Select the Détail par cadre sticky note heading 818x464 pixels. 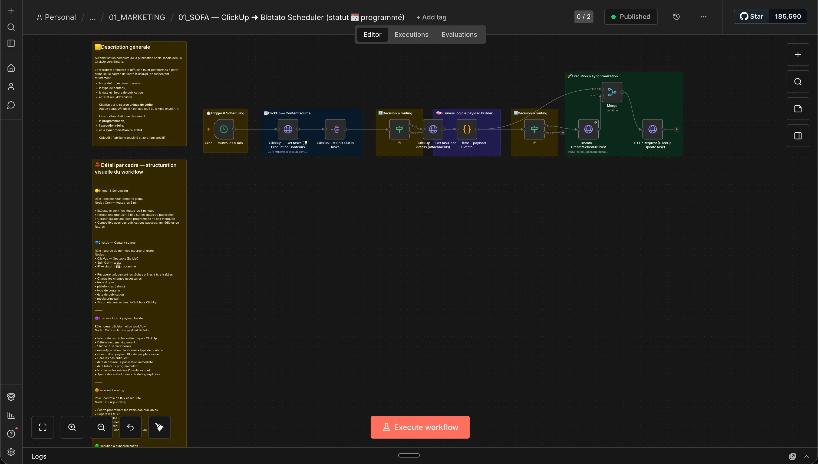pyautogui.click(x=136, y=168)
